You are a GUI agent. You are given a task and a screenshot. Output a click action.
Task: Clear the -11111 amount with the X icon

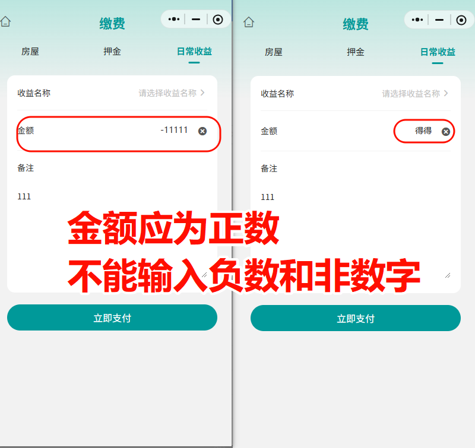coord(202,131)
